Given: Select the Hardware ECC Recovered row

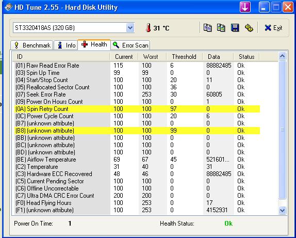Looking at the screenshot, I should [137, 174].
